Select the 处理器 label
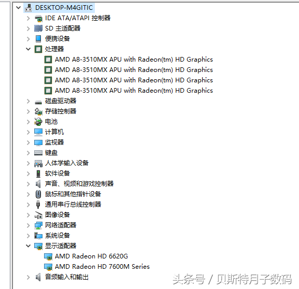299x289 pixels. 54,49
